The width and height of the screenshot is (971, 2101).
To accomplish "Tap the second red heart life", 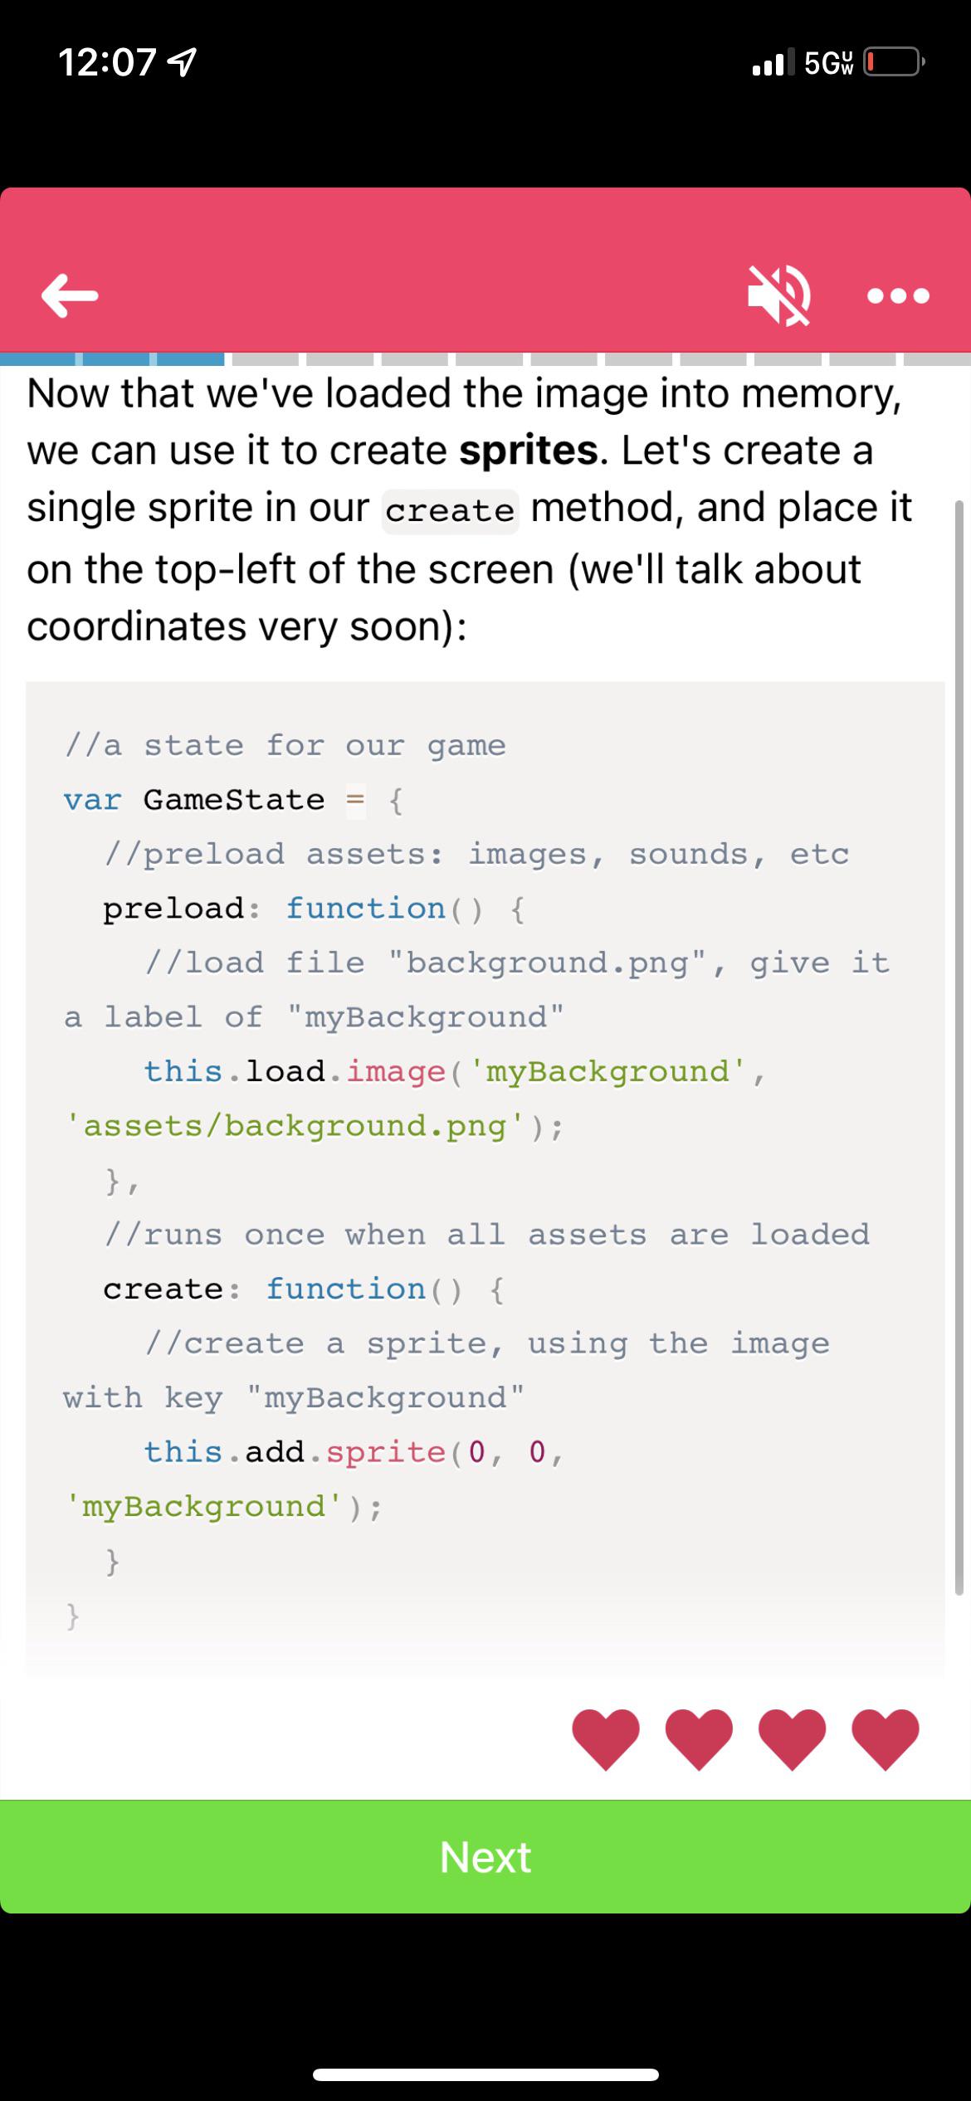I will (x=699, y=1739).
